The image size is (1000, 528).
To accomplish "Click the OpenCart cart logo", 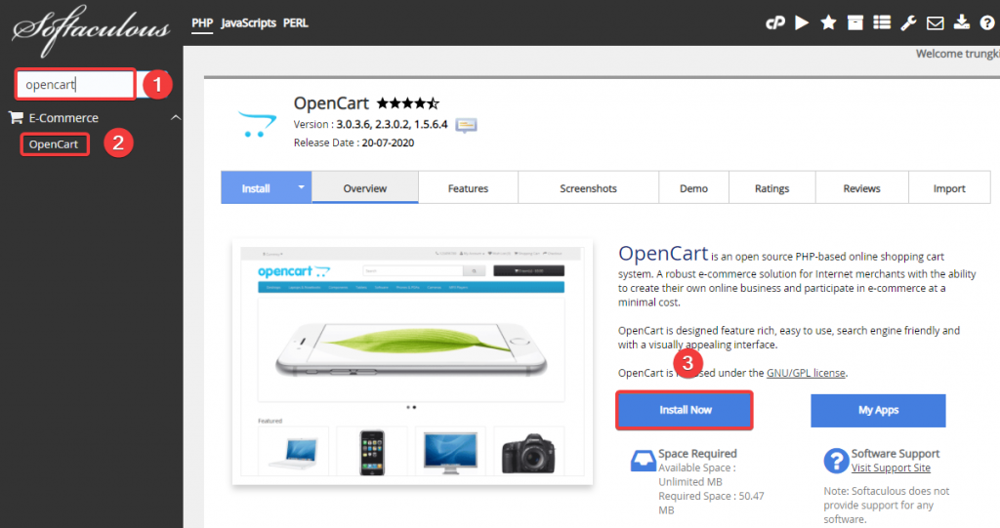I will coord(257,124).
